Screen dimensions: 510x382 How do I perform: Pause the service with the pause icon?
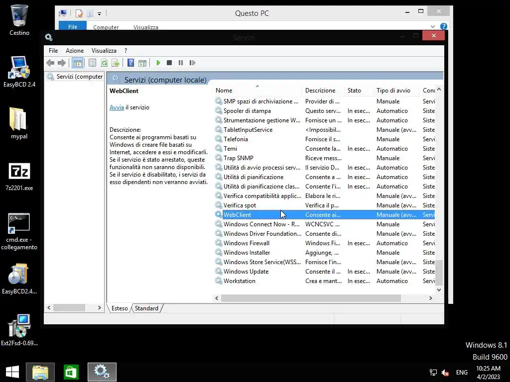181,63
